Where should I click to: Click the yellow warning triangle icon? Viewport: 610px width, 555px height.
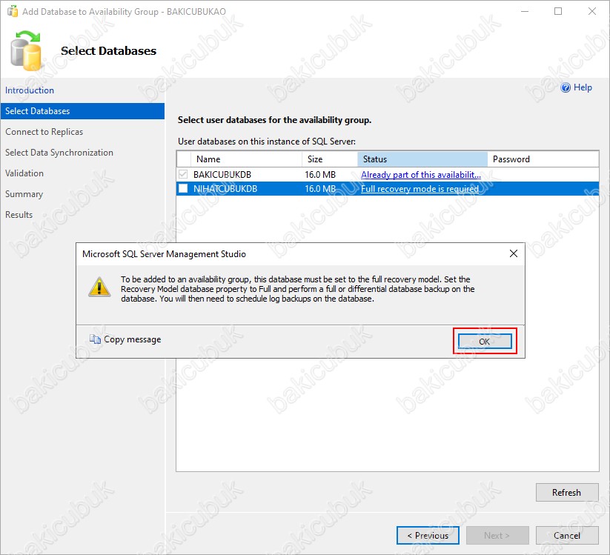tap(99, 287)
